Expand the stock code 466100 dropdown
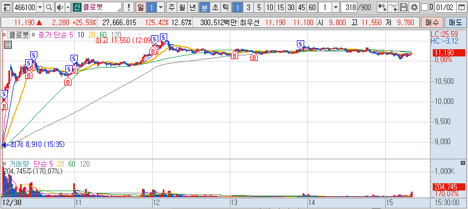Viewport: 468px width, 209px height. tap(40, 7)
